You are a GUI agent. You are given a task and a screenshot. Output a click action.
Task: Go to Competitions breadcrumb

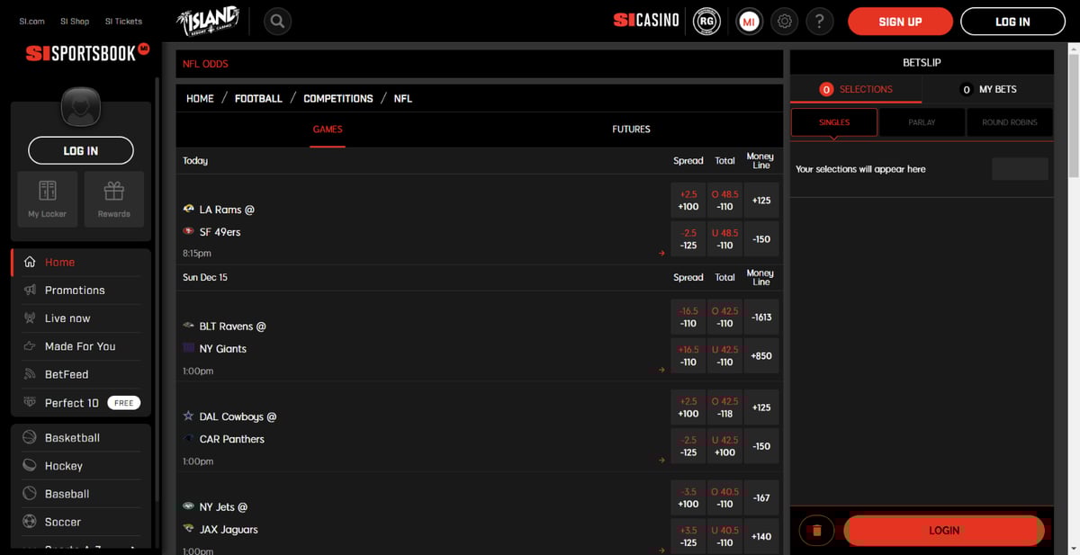338,99
